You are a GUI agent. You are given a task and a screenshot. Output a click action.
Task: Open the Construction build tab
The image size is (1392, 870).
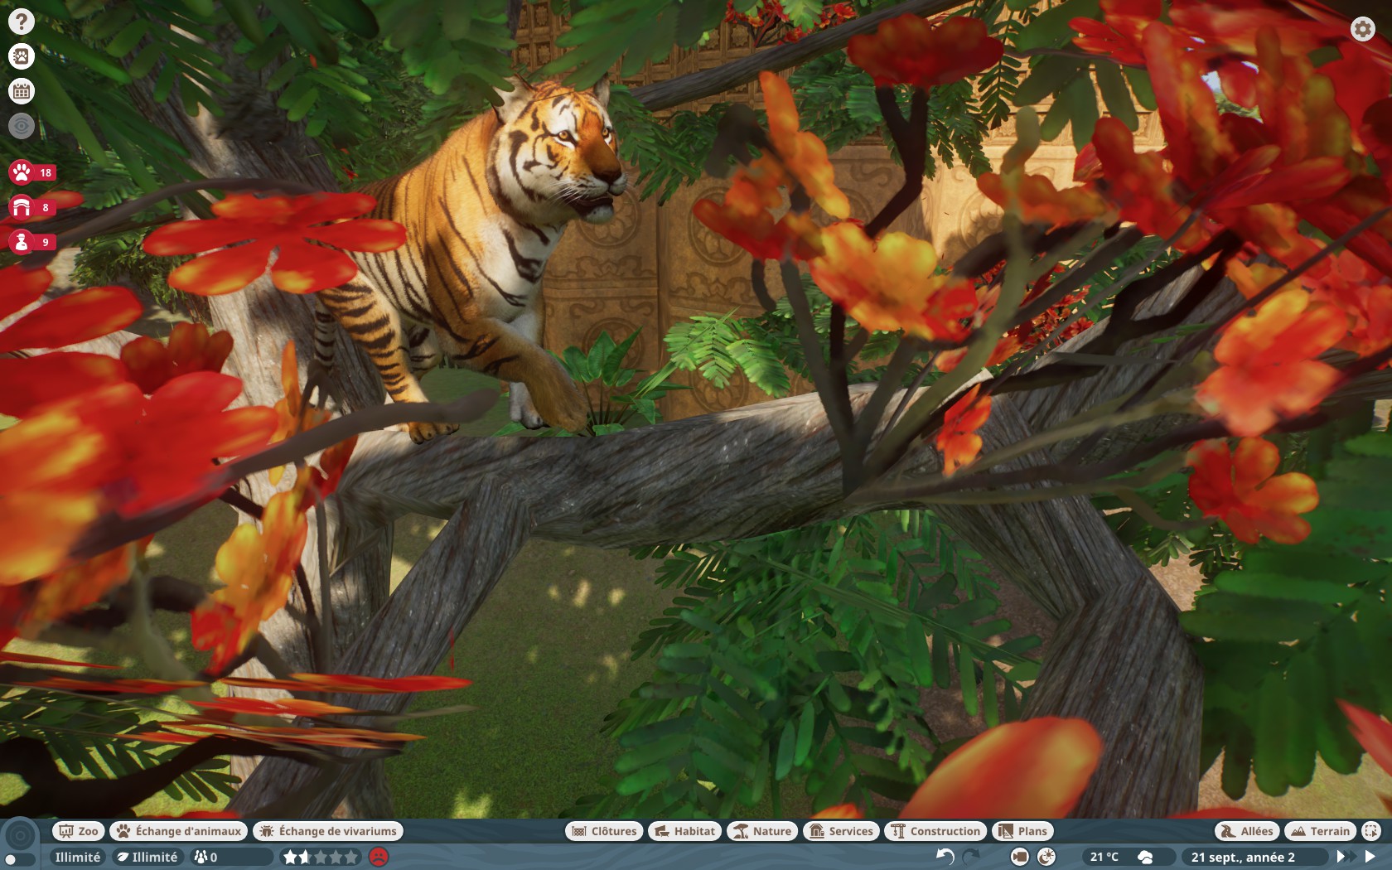point(935,831)
